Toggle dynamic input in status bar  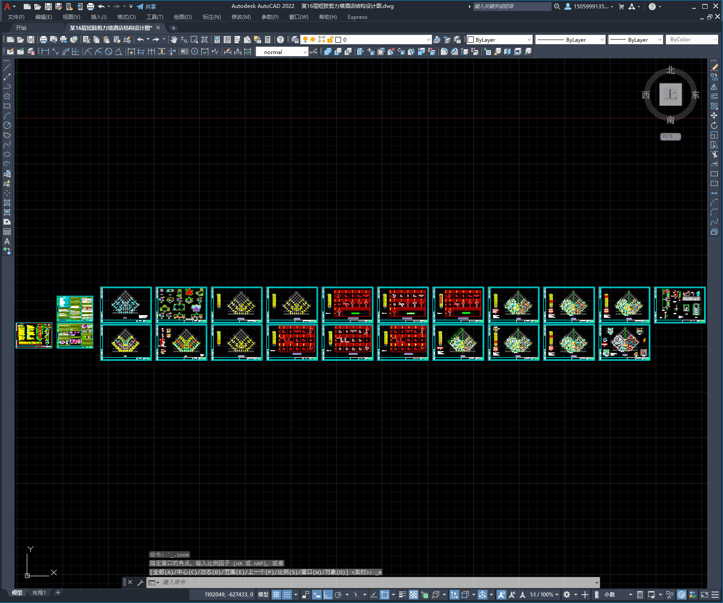click(316, 595)
